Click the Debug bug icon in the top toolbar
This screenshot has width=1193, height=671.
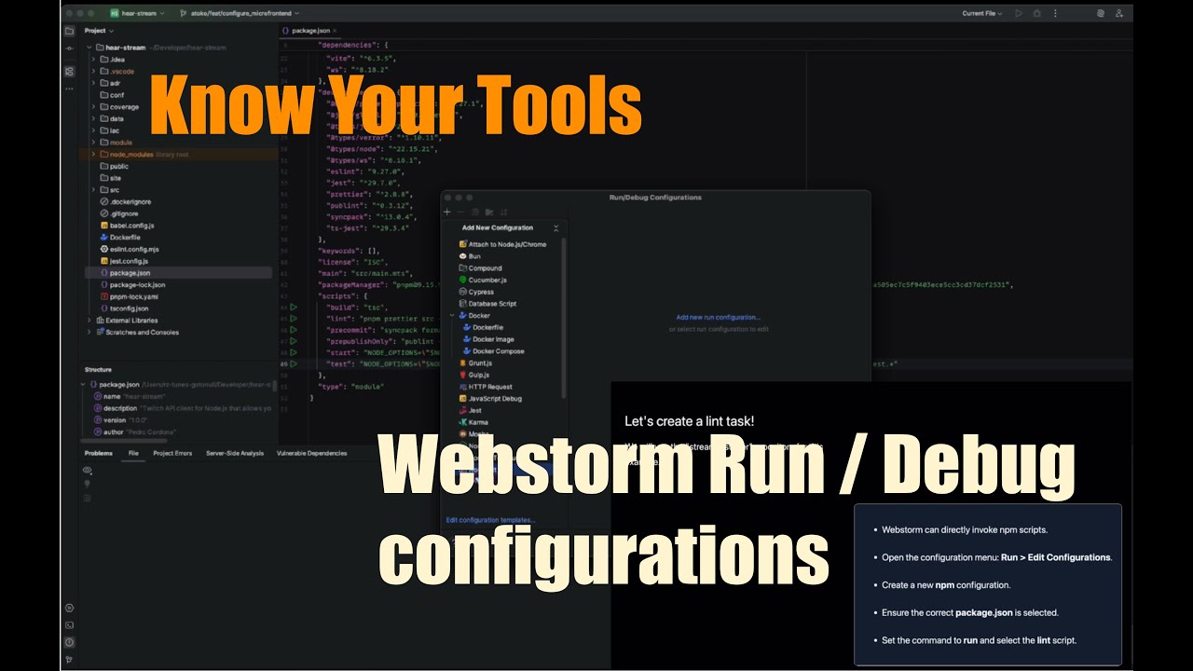point(1037,13)
